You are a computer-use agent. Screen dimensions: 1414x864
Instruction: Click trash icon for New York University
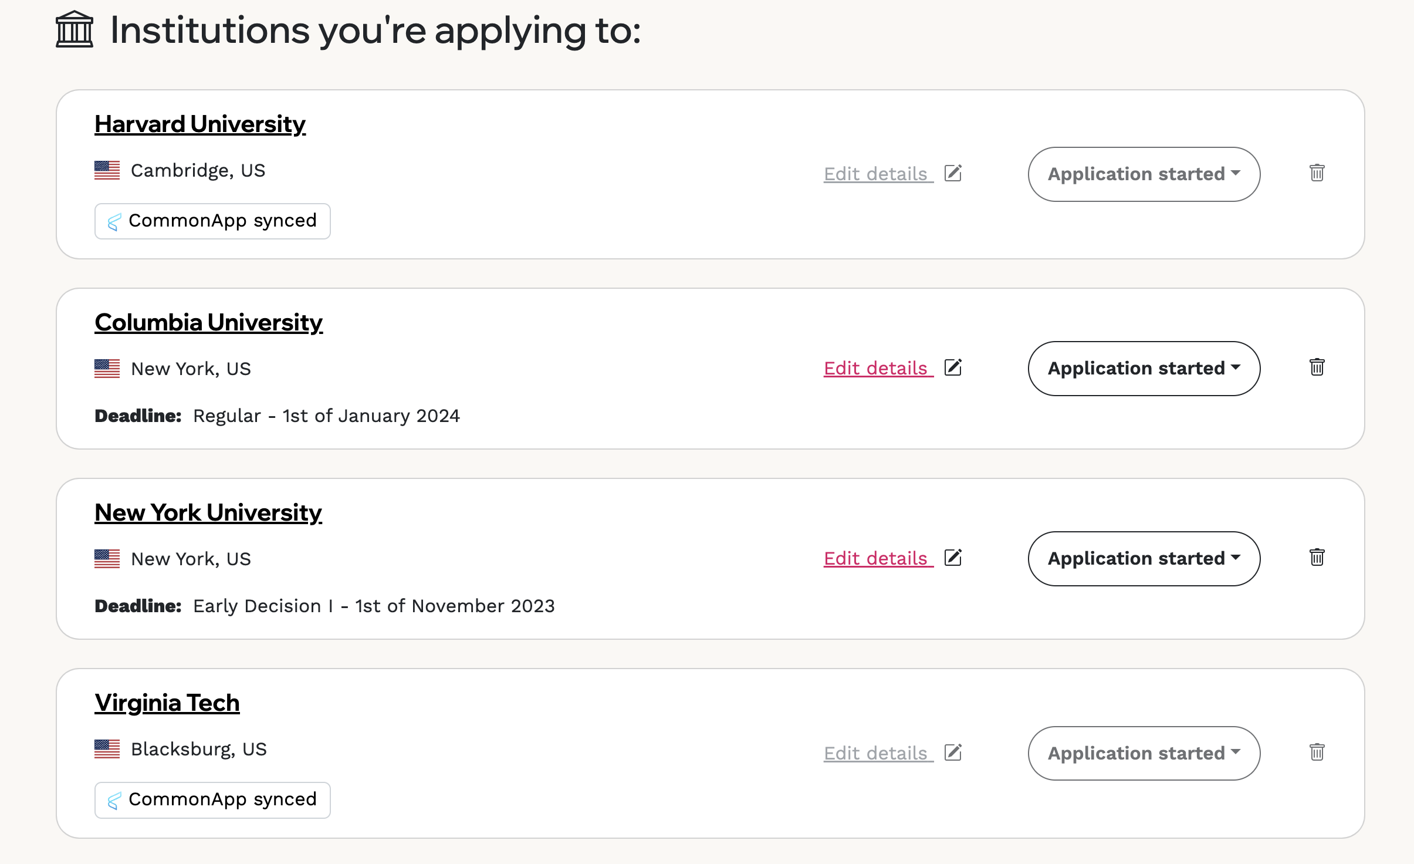coord(1317,558)
